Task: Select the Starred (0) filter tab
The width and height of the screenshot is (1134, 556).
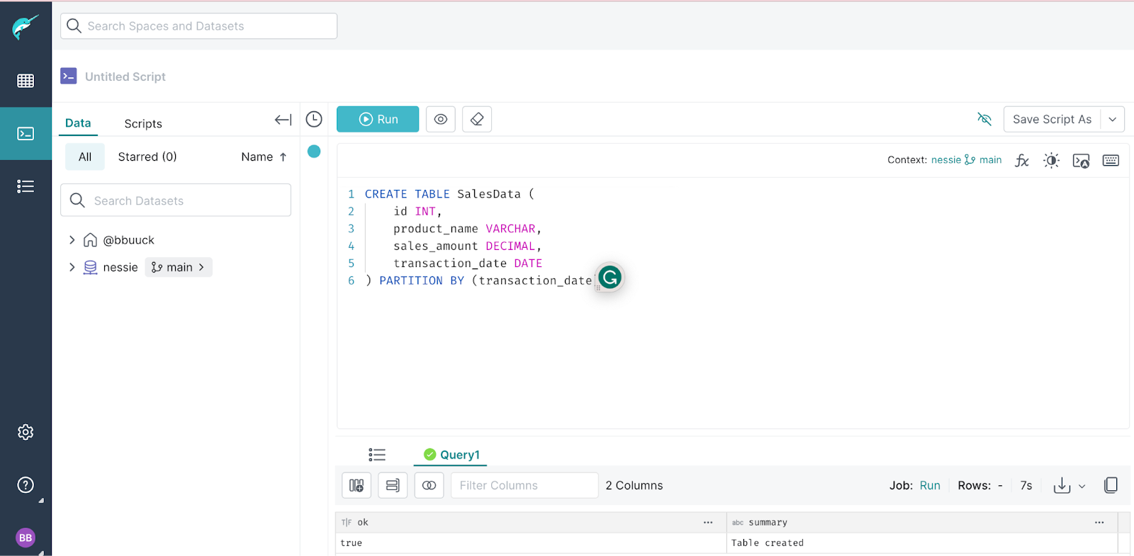Action: tap(147, 157)
